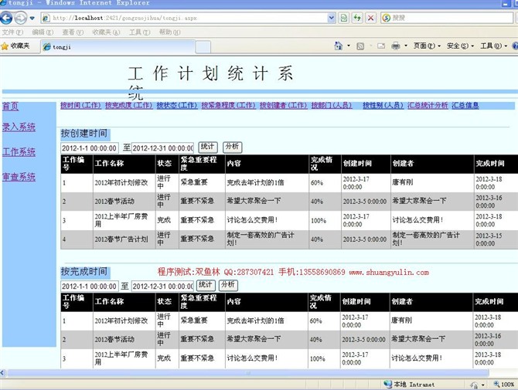Screen dimensions: 518x390
Task: Click the browser Forward arrow button
Action: [20, 18]
